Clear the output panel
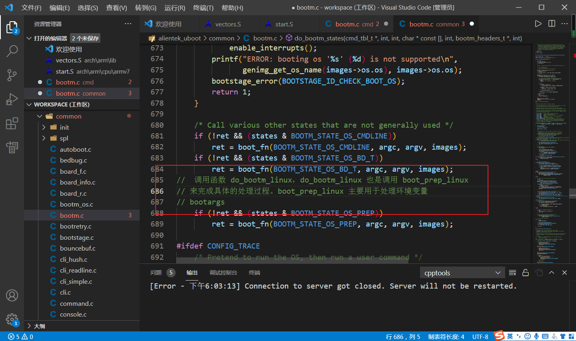Viewport: 576px width, 341px height. coord(512,273)
